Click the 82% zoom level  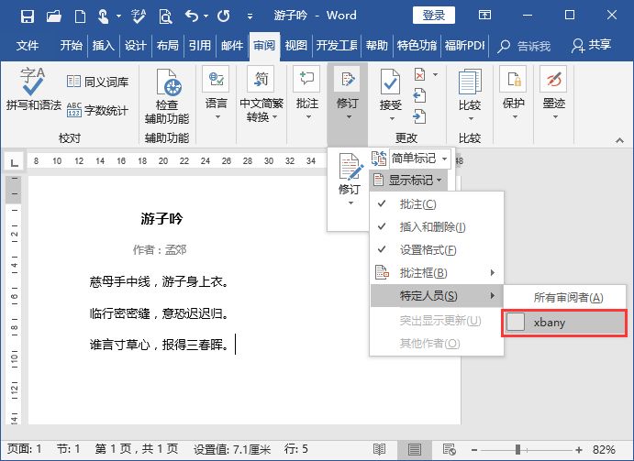pos(604,450)
